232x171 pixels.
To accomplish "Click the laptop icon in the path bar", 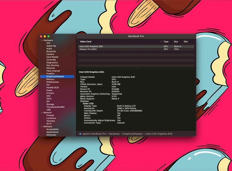I will point(80,134).
